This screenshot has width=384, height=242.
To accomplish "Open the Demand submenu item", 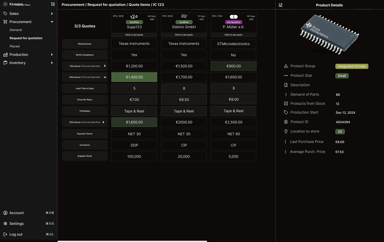I will tap(16, 30).
